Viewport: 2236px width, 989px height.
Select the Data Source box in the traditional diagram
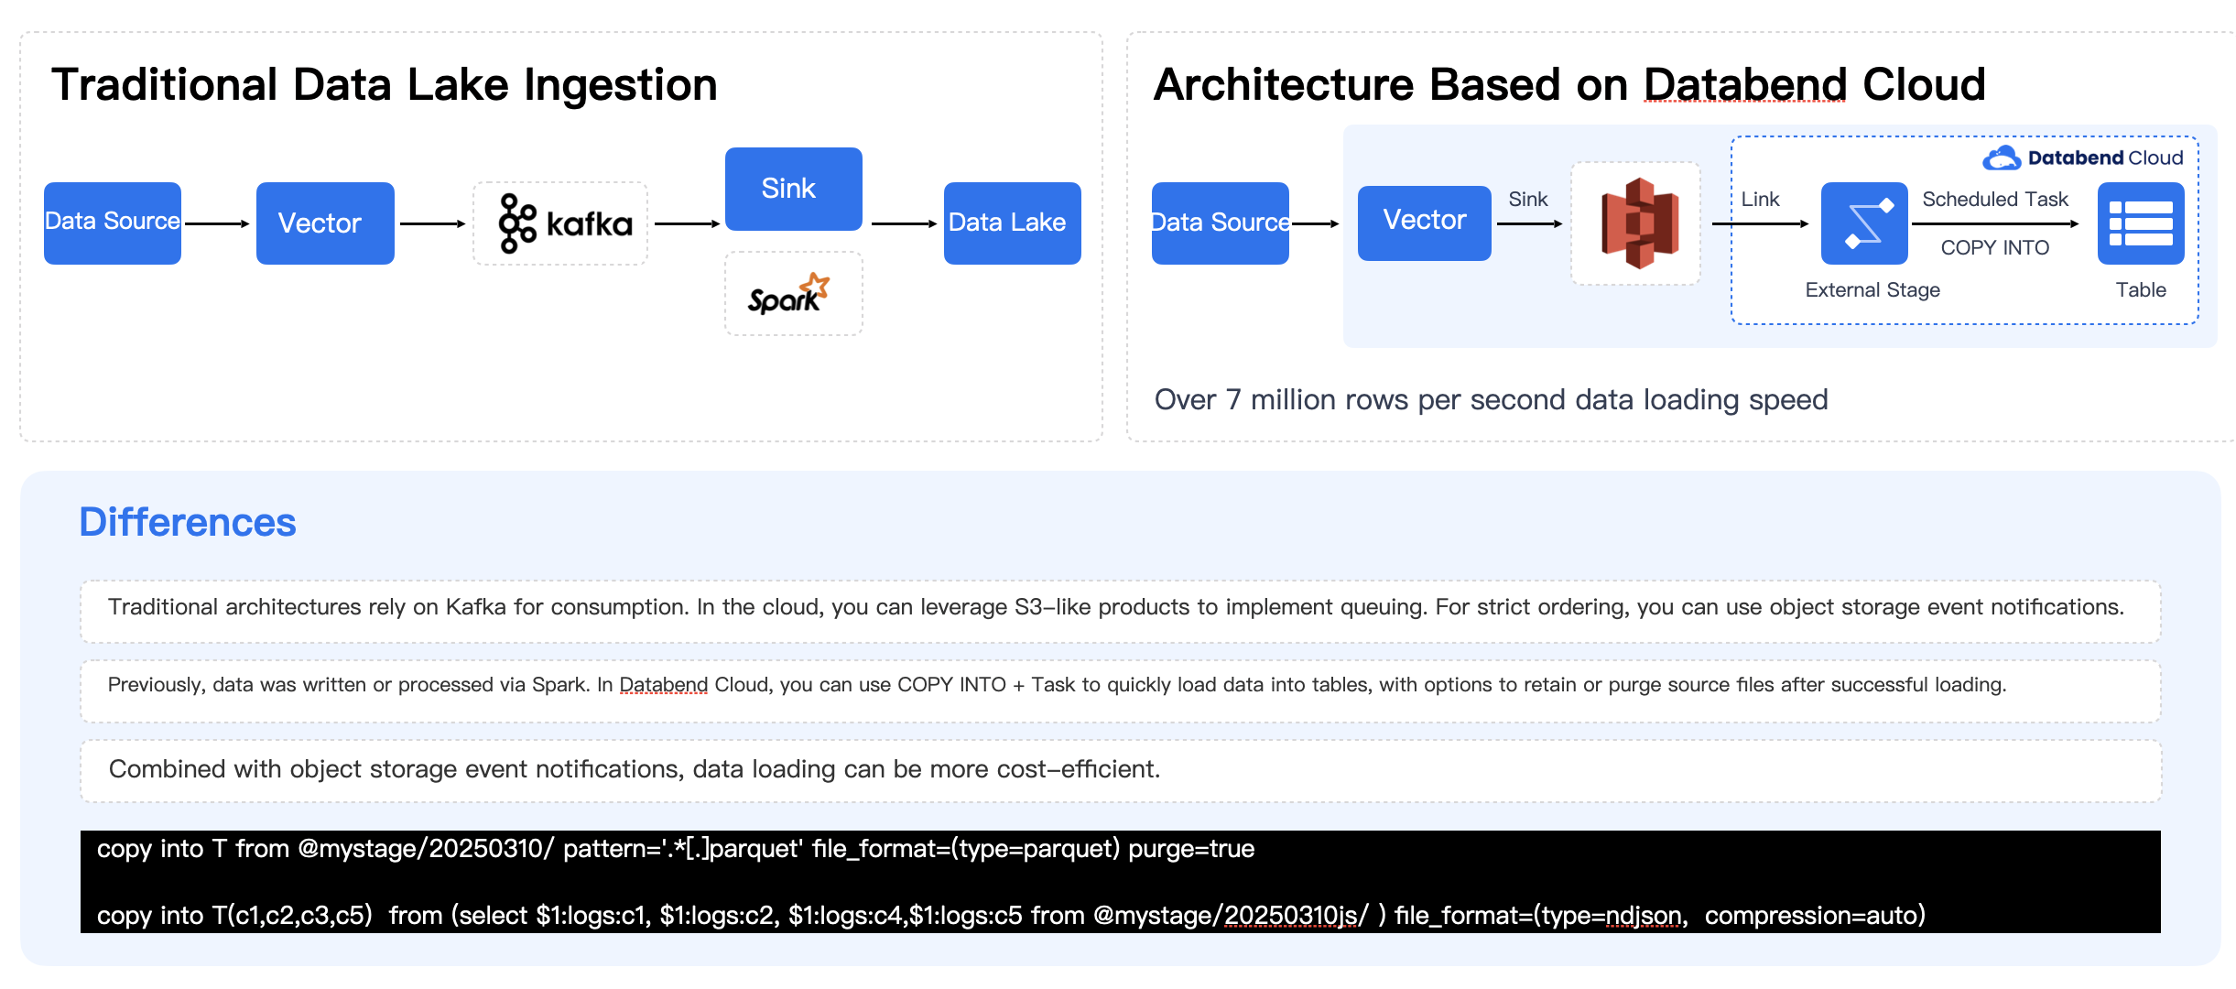[x=113, y=223]
